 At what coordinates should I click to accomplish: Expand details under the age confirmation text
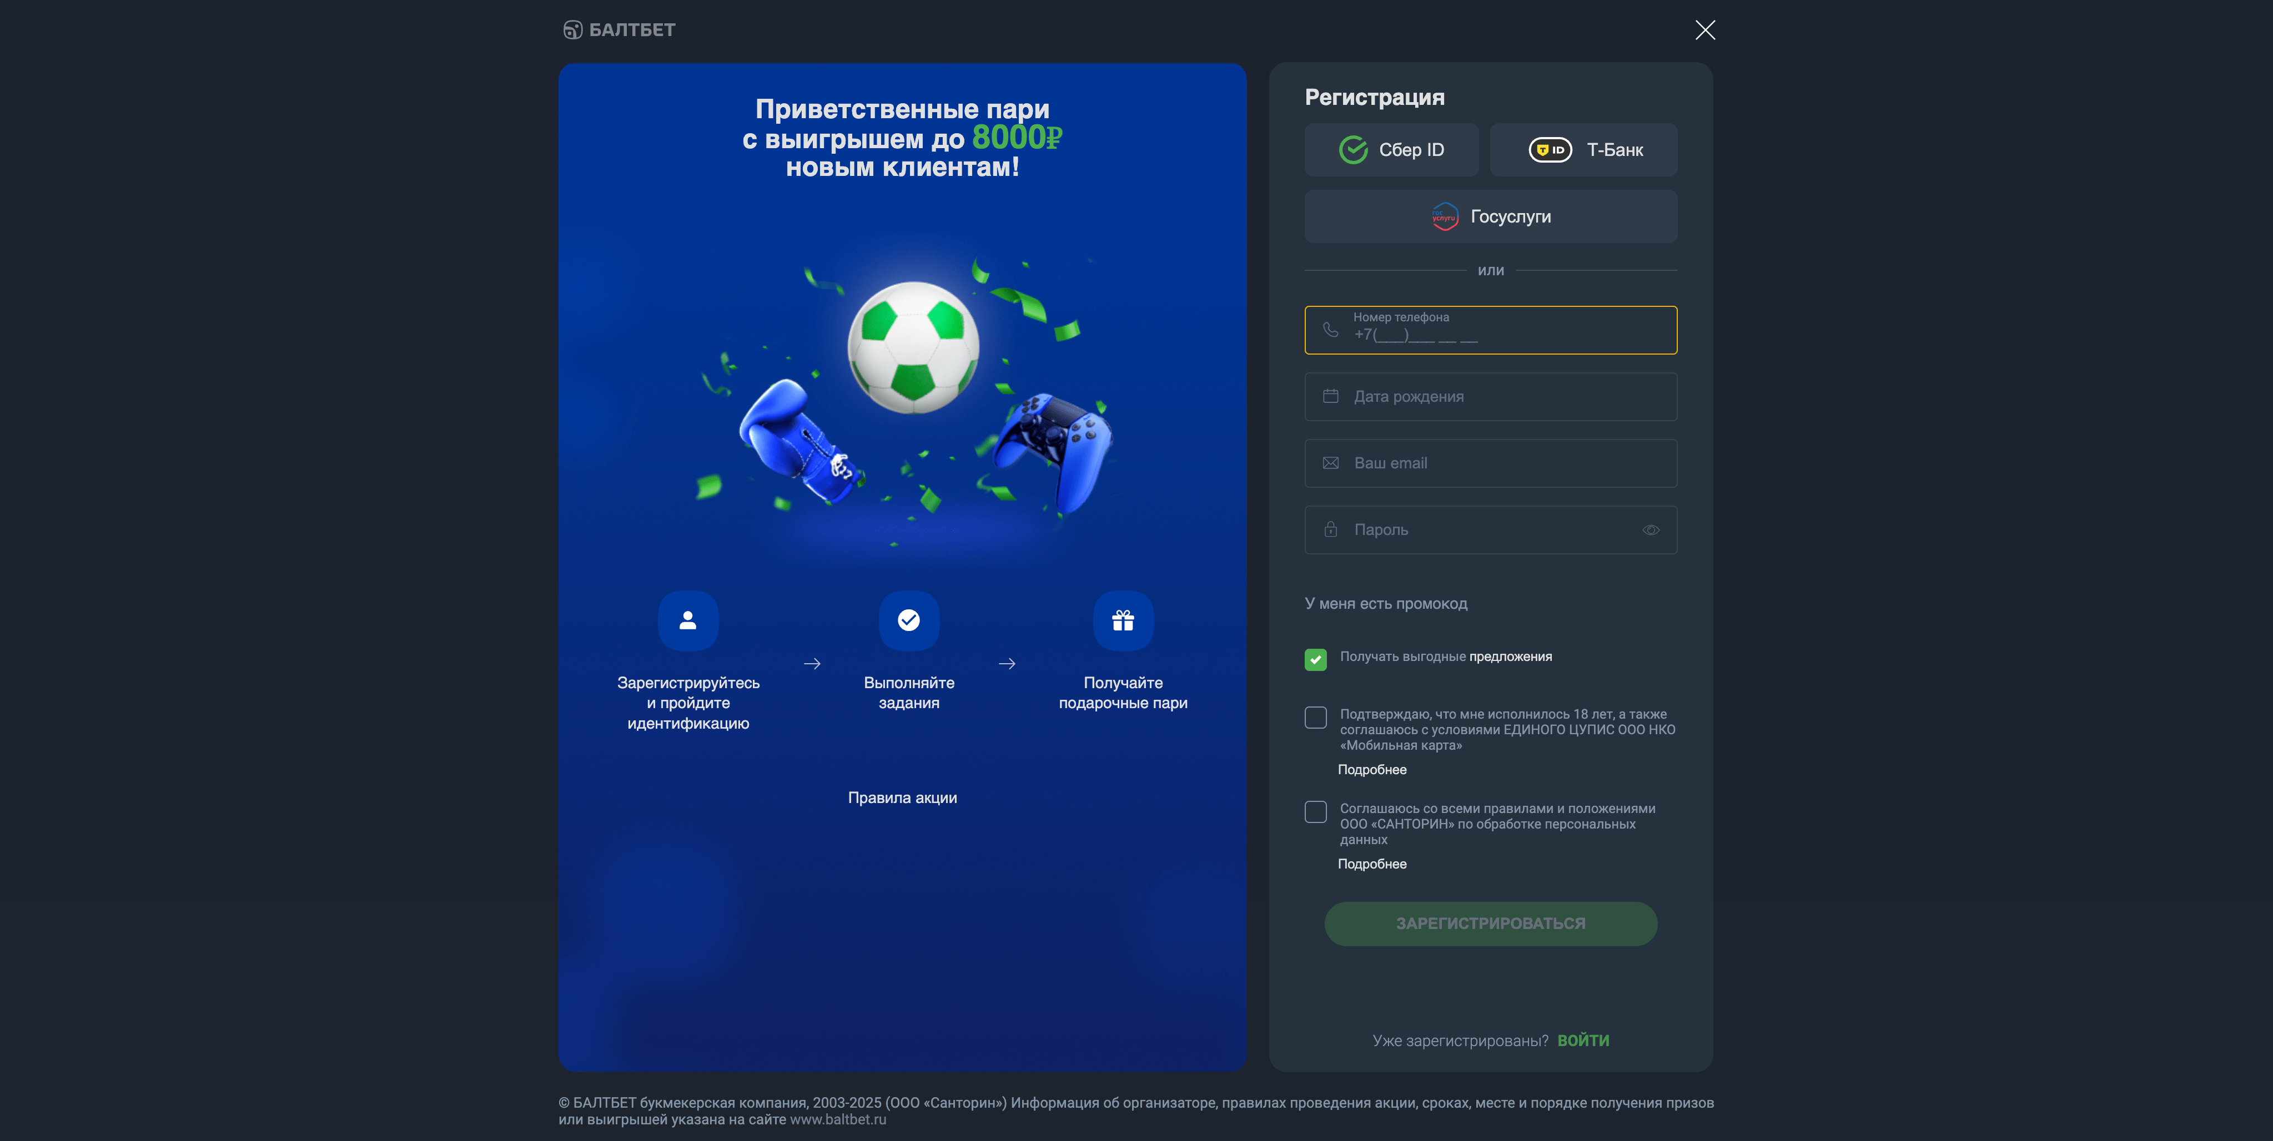pyautogui.click(x=1372, y=770)
